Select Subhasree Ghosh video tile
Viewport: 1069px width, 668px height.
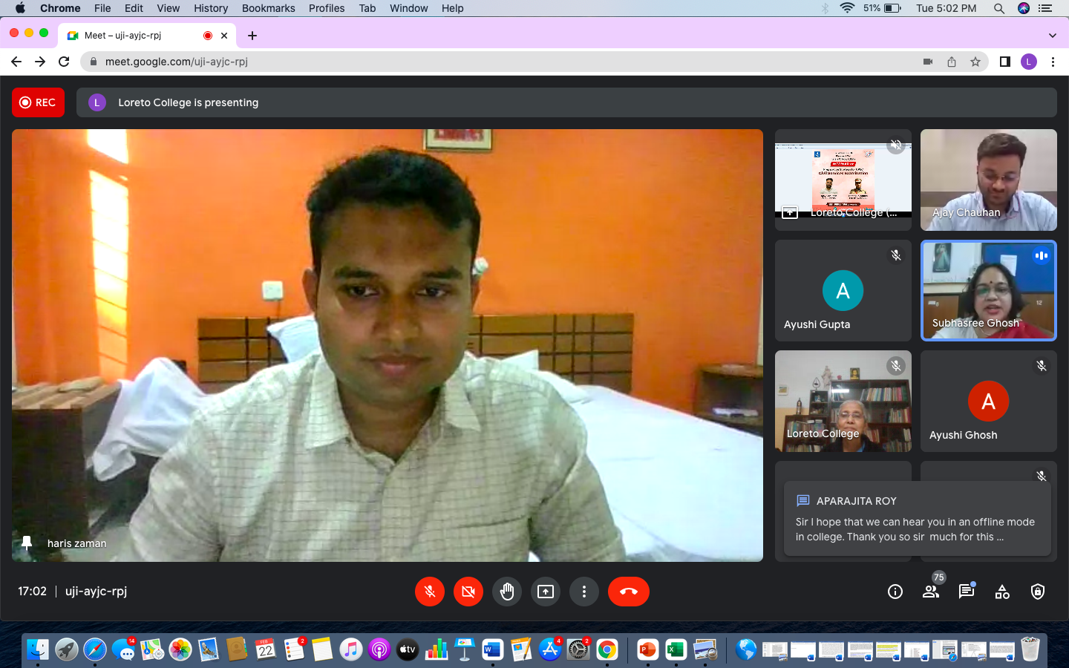click(988, 290)
